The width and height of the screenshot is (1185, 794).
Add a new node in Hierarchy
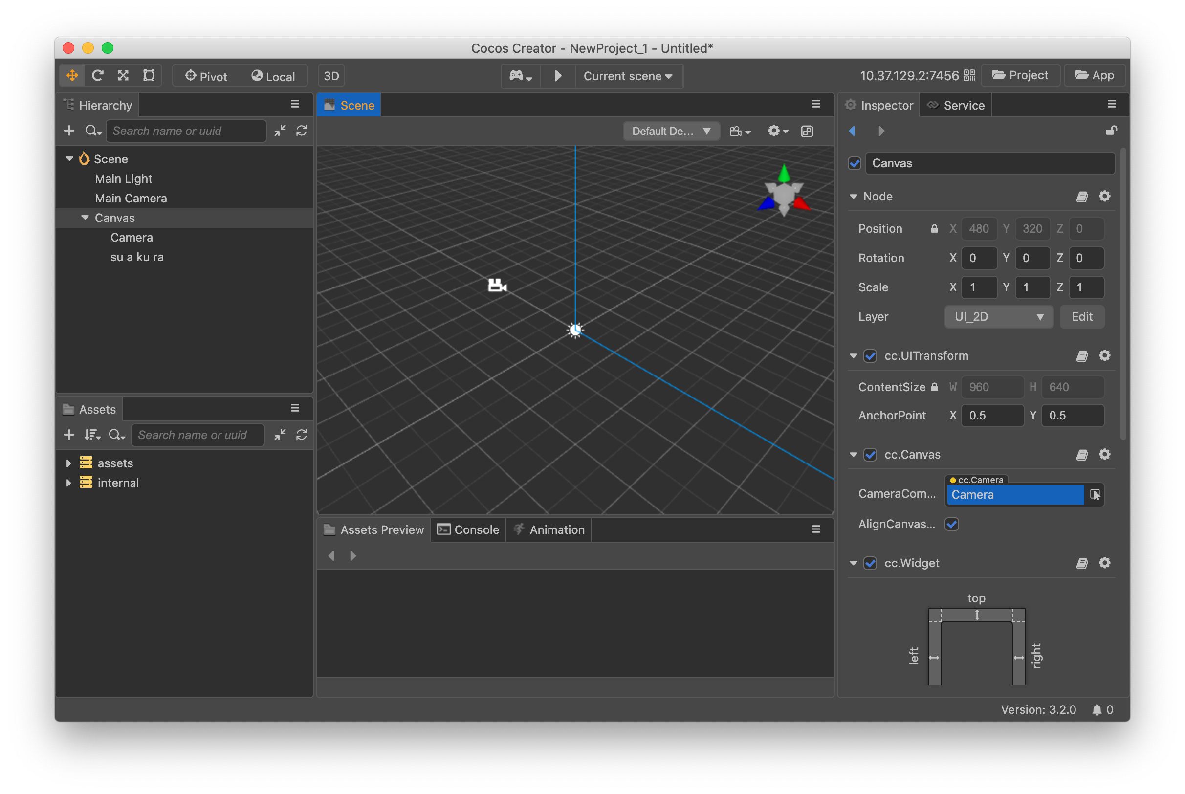[69, 131]
